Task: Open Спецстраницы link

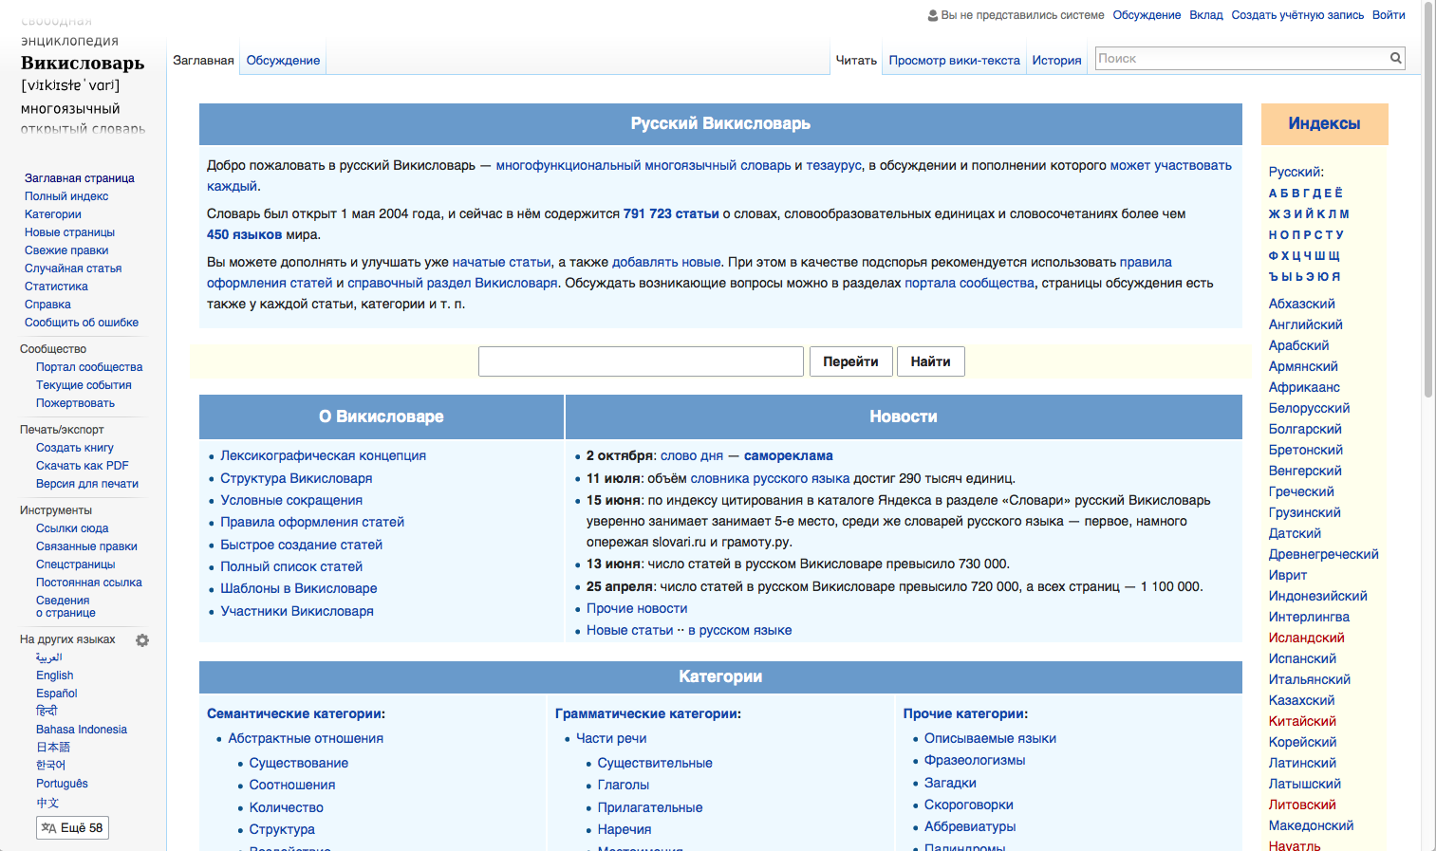Action: tap(76, 564)
